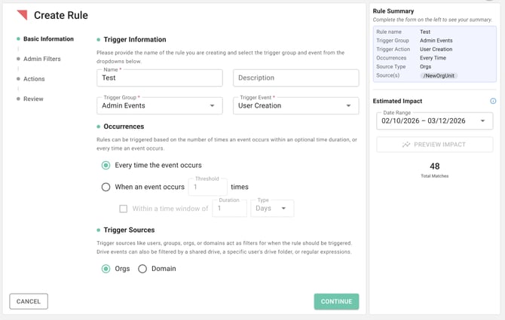The height and width of the screenshot is (320, 505).
Task: Click the Trigger Information heading
Action: point(135,40)
